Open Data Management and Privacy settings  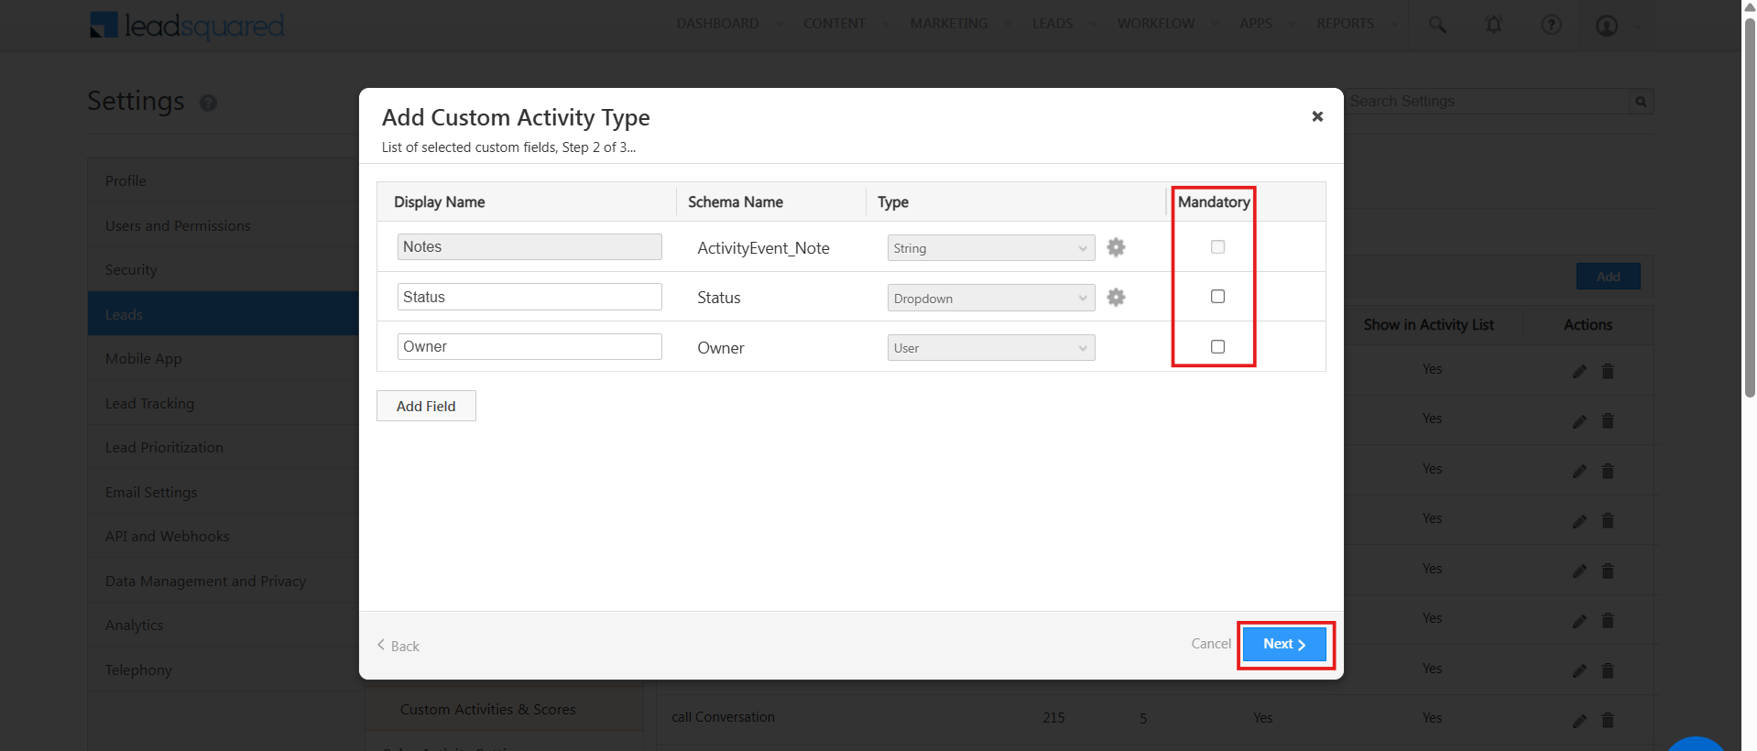coord(223,581)
